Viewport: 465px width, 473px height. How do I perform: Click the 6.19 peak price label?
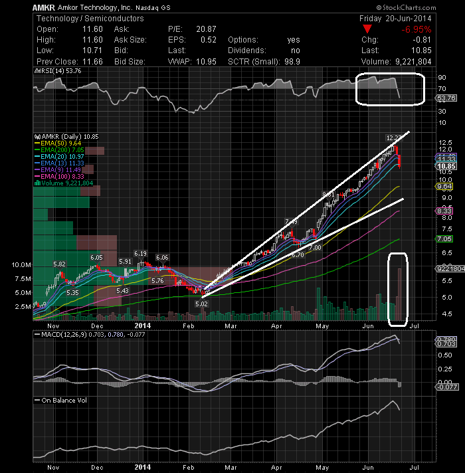click(x=141, y=254)
